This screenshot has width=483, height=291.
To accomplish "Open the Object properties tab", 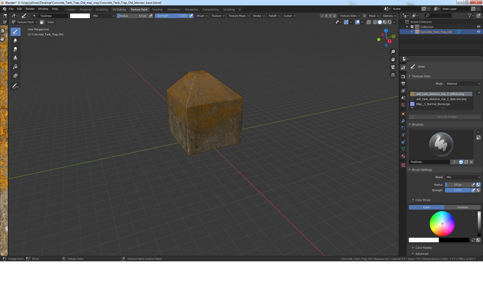I will click(403, 114).
